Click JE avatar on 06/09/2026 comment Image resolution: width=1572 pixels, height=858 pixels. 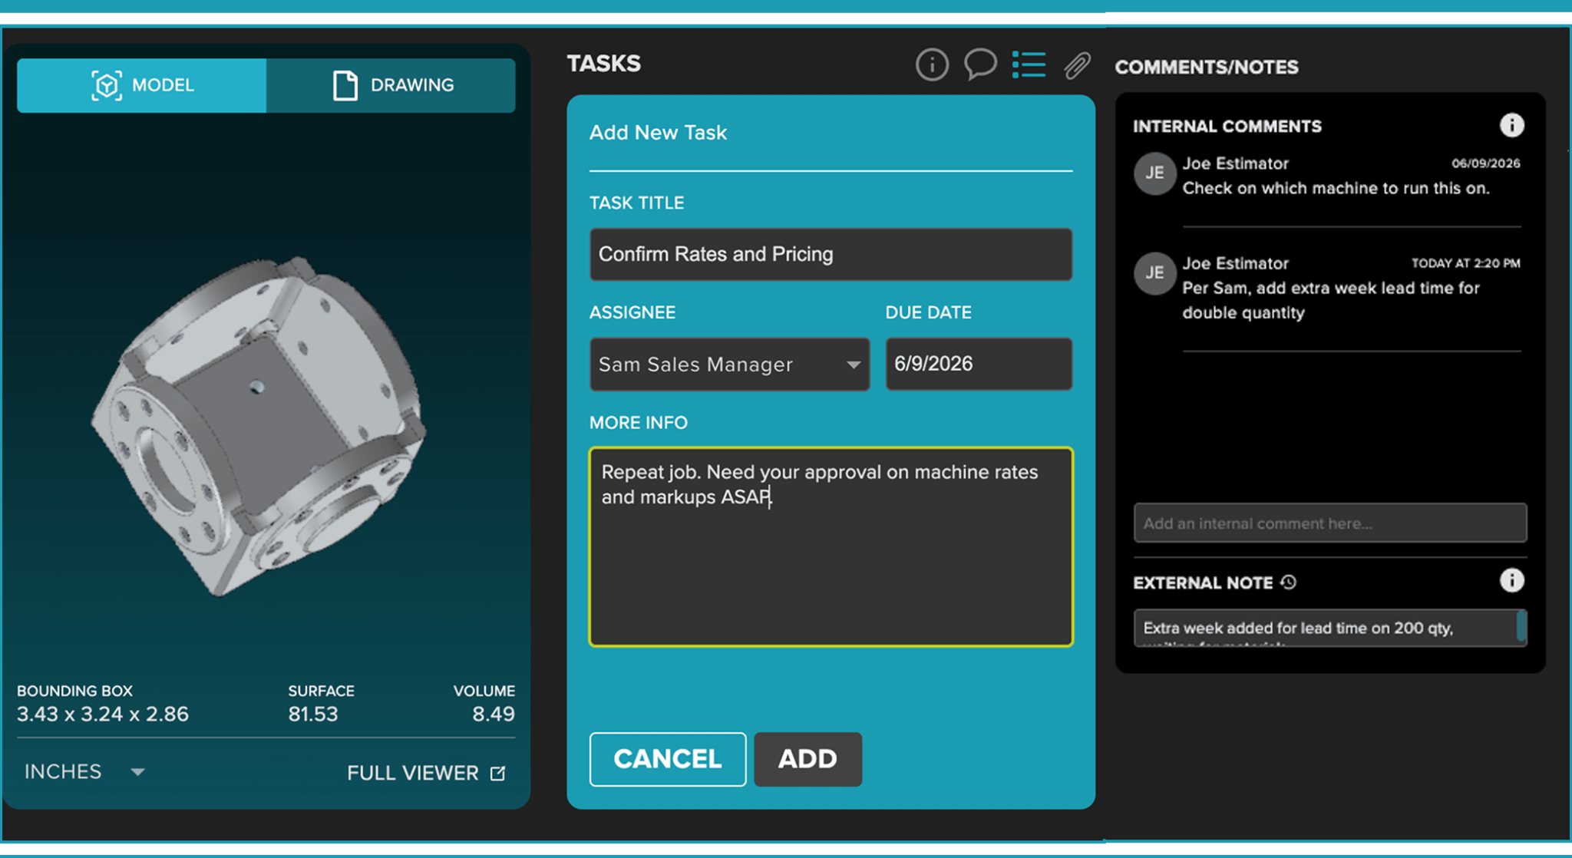(1154, 173)
